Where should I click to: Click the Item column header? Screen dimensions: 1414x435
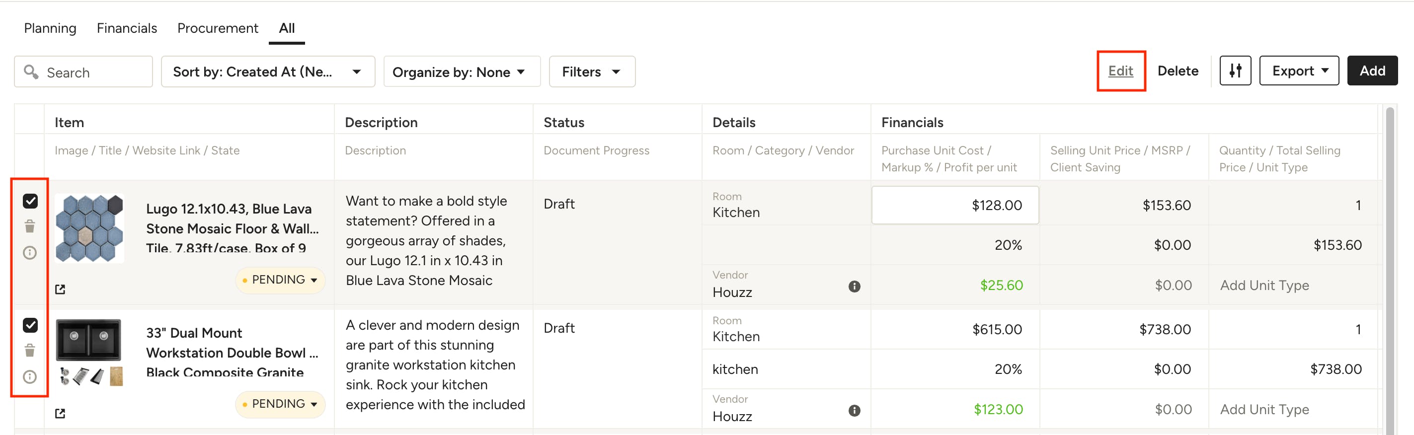[69, 122]
